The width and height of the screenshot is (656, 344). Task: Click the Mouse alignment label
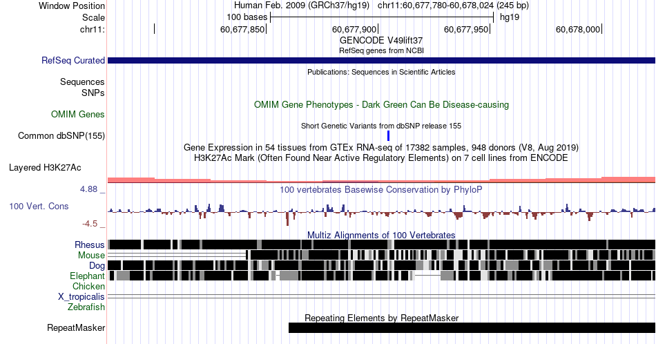pyautogui.click(x=91, y=256)
